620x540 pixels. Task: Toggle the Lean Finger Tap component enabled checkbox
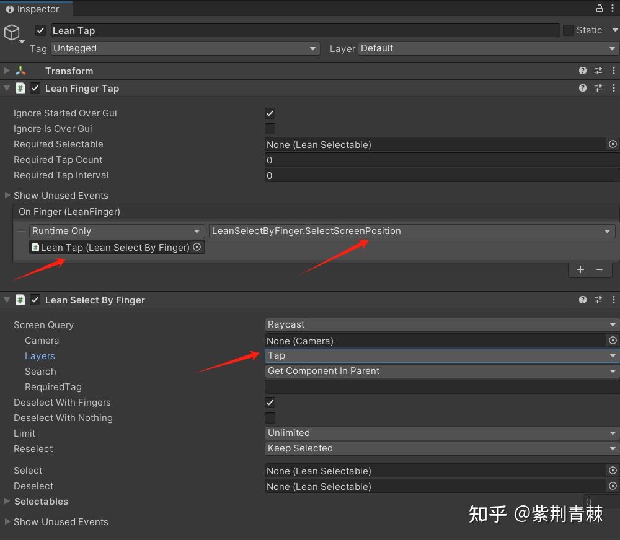[x=35, y=88]
